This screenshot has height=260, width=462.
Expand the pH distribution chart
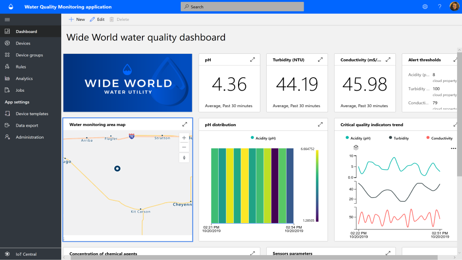[x=320, y=125]
